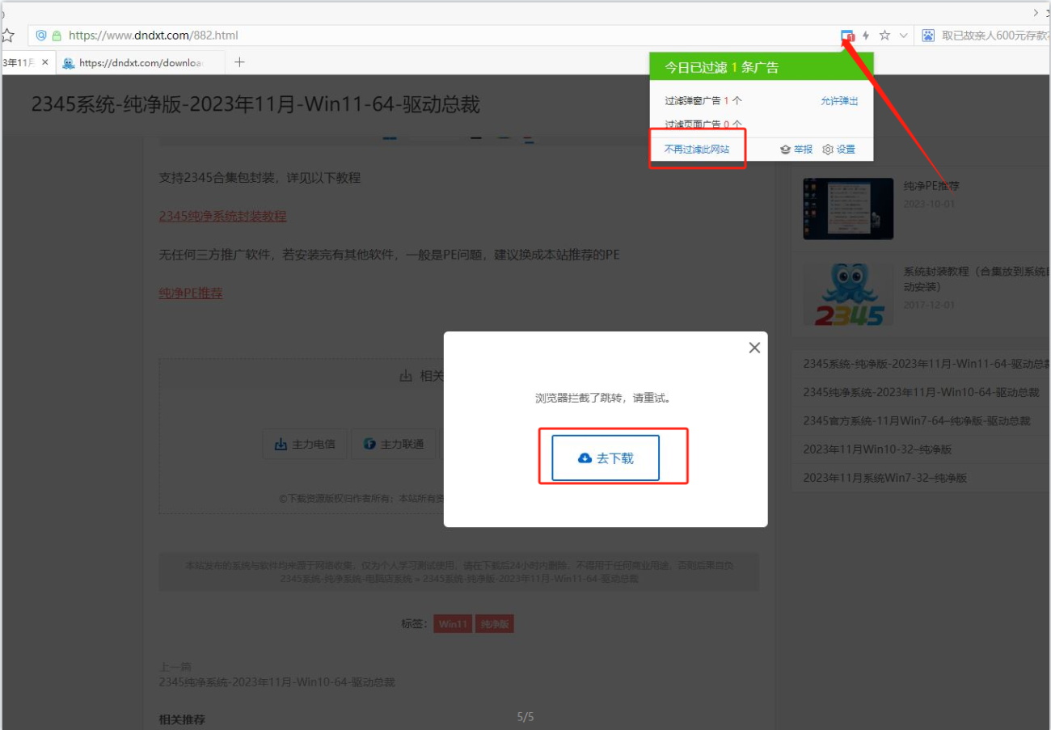Click the 去下载 download button
Viewport: 1051px width, 730px height.
tap(606, 458)
